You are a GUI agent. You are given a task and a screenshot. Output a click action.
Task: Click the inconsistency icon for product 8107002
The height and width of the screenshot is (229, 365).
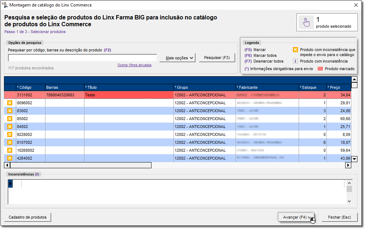tap(10, 142)
